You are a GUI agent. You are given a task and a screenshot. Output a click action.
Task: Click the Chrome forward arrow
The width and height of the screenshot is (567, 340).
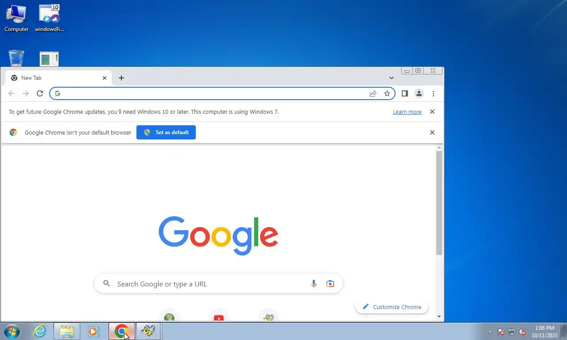pyautogui.click(x=26, y=93)
